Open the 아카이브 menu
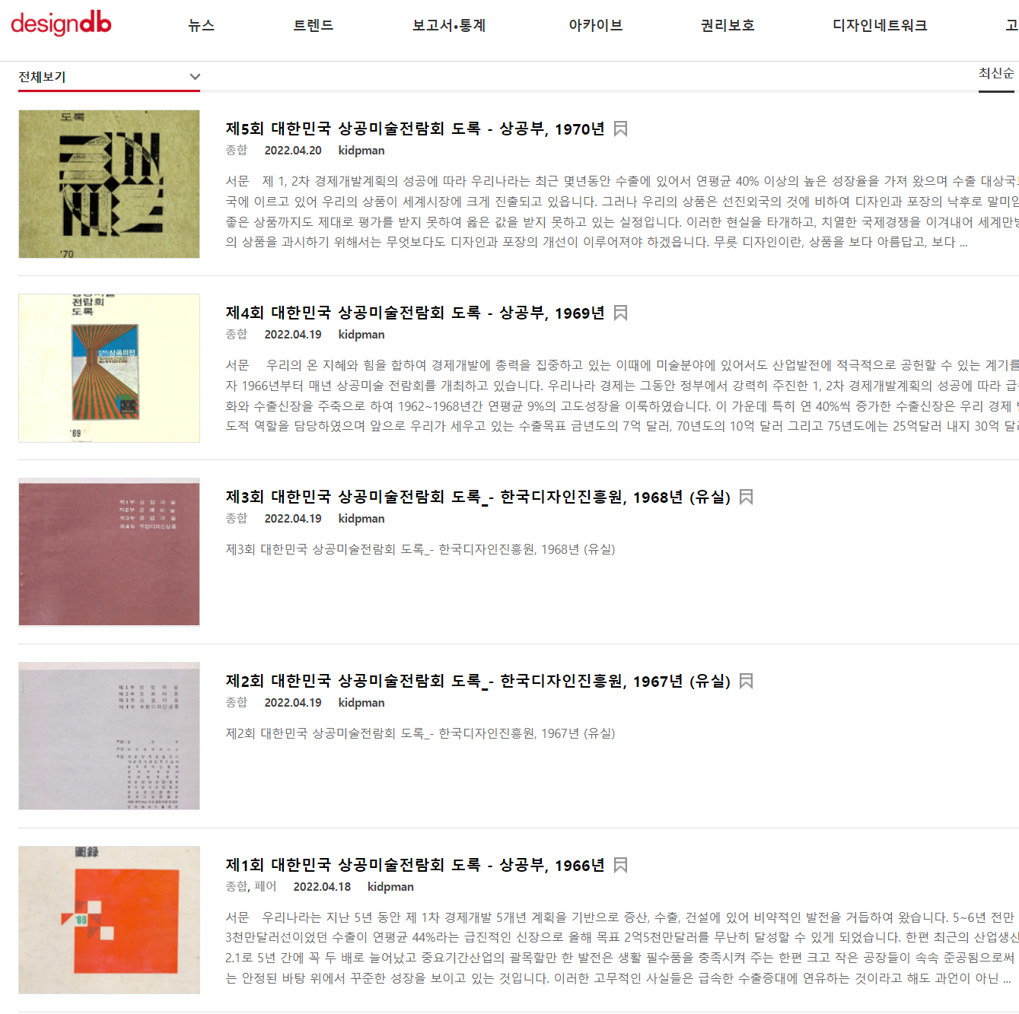This screenshot has height=1014, width=1019. coord(596,25)
